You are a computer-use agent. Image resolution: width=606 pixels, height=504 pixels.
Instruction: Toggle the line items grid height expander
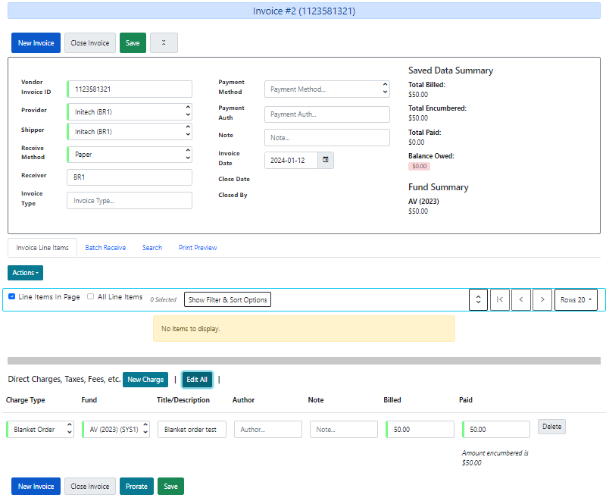pos(477,299)
